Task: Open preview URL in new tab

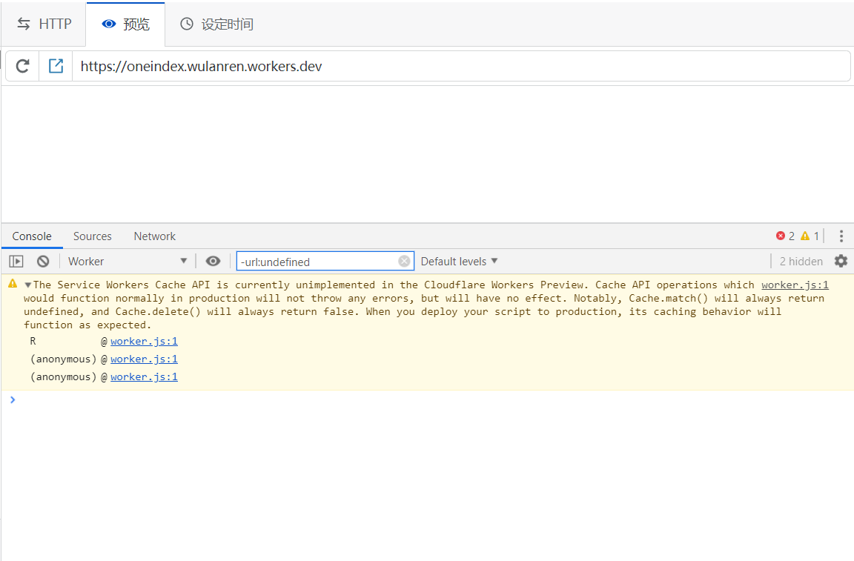Action: [x=56, y=66]
